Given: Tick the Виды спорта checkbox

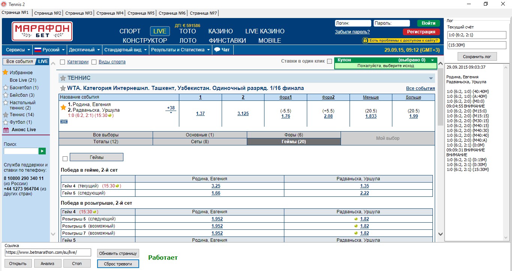Looking at the screenshot, I should click(94, 62).
